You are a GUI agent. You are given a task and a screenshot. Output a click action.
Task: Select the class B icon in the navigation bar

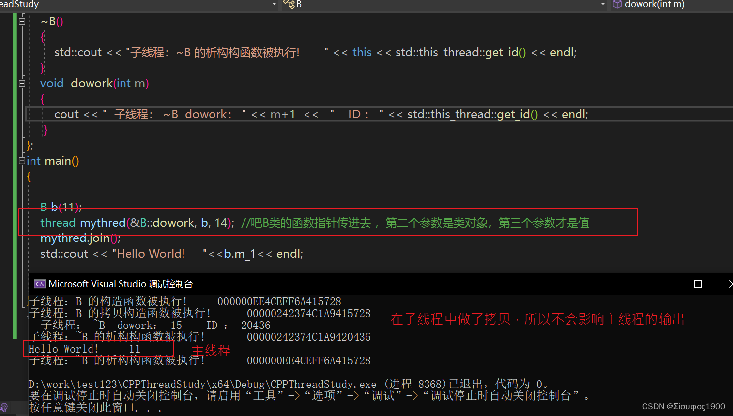click(x=288, y=5)
